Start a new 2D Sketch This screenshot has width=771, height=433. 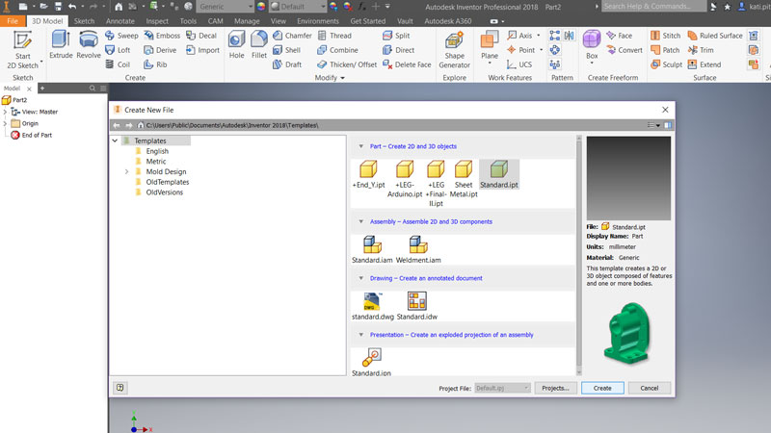tap(22, 50)
